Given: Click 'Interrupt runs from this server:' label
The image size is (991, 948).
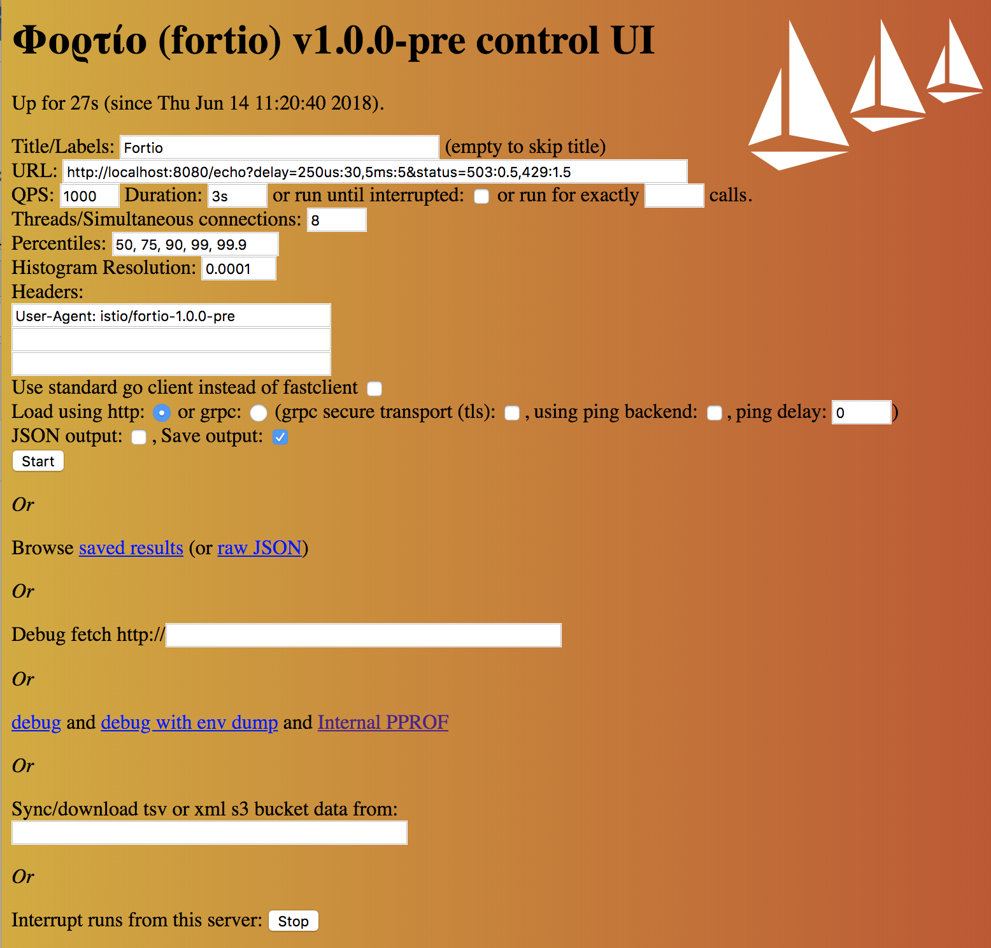Looking at the screenshot, I should tap(137, 920).
